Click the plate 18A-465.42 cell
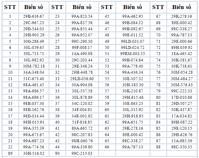Viewport: 199px width, 158px height. click(x=182, y=54)
